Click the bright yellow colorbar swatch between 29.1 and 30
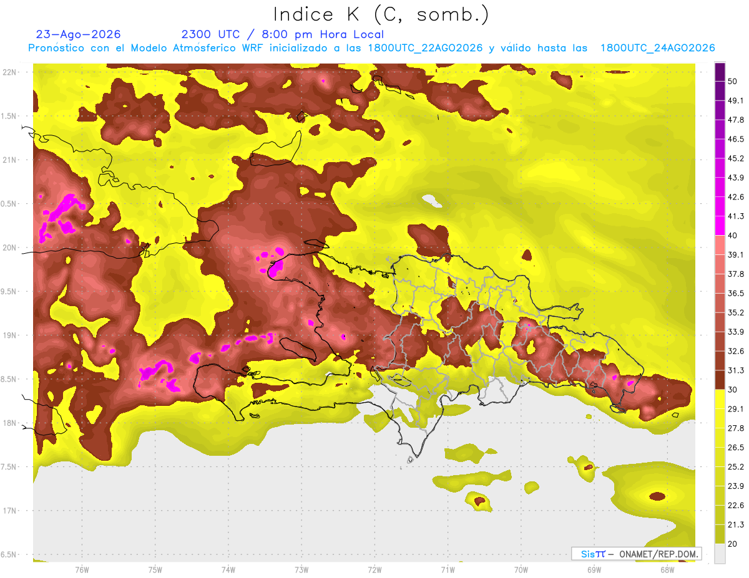 tap(720, 400)
